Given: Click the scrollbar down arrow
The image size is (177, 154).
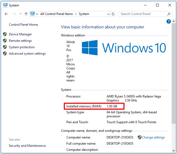Looking at the screenshot, I should 174,151.
